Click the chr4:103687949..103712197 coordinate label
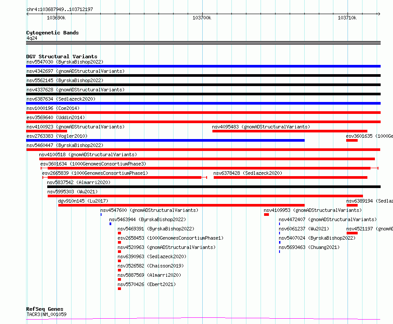 point(60,9)
